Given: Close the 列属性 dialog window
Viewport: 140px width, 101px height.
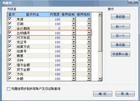Looking at the screenshot, I should pos(133,2).
